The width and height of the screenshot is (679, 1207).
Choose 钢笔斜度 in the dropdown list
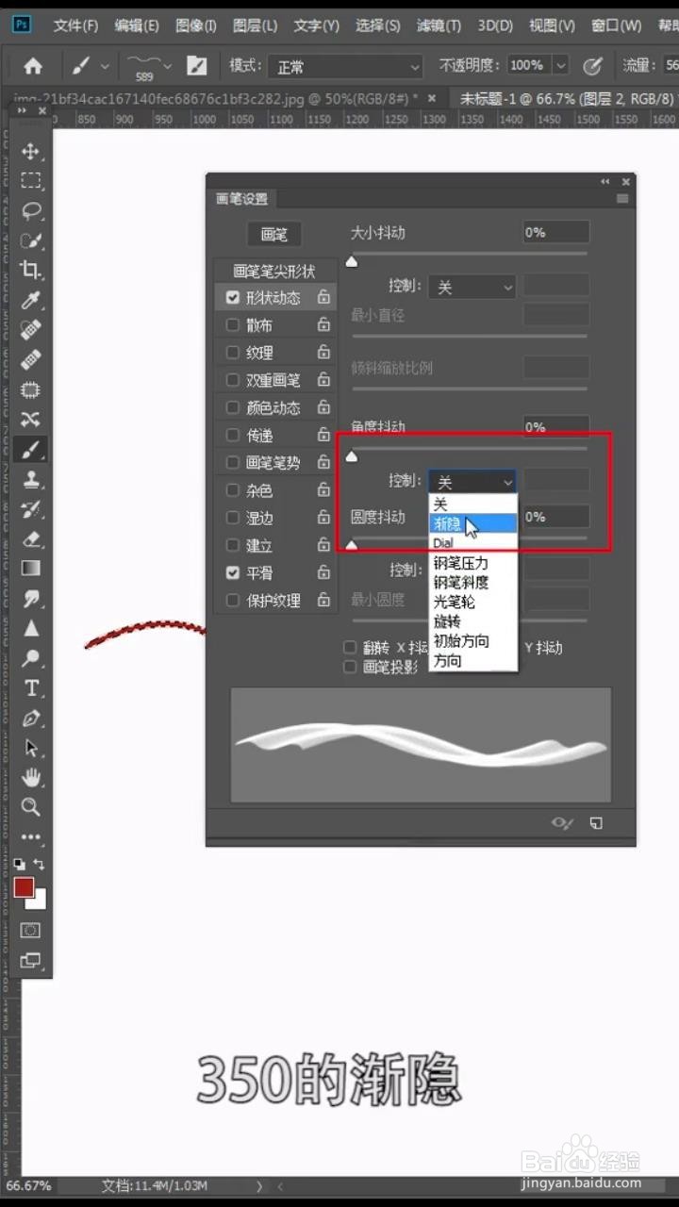coord(472,583)
